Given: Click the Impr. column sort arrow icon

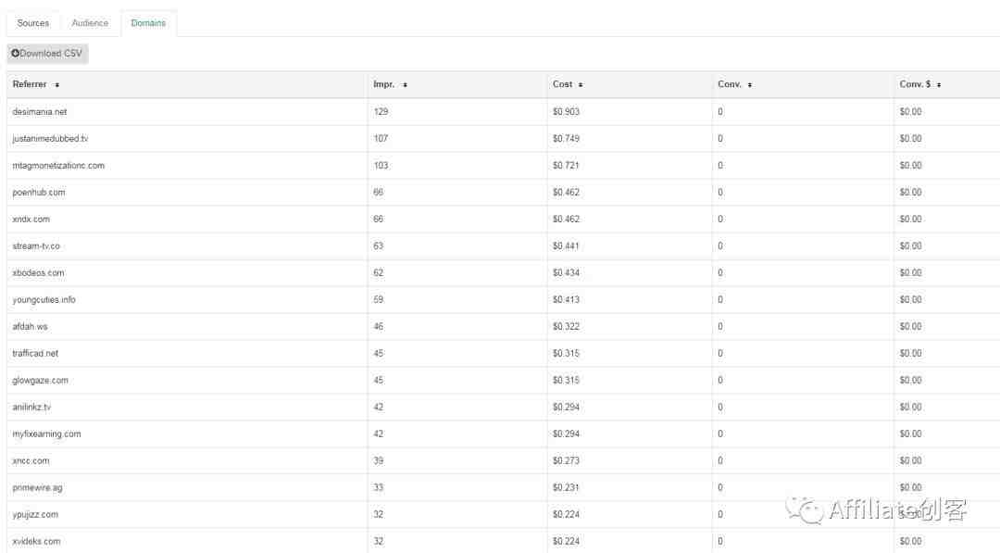Looking at the screenshot, I should tap(405, 85).
